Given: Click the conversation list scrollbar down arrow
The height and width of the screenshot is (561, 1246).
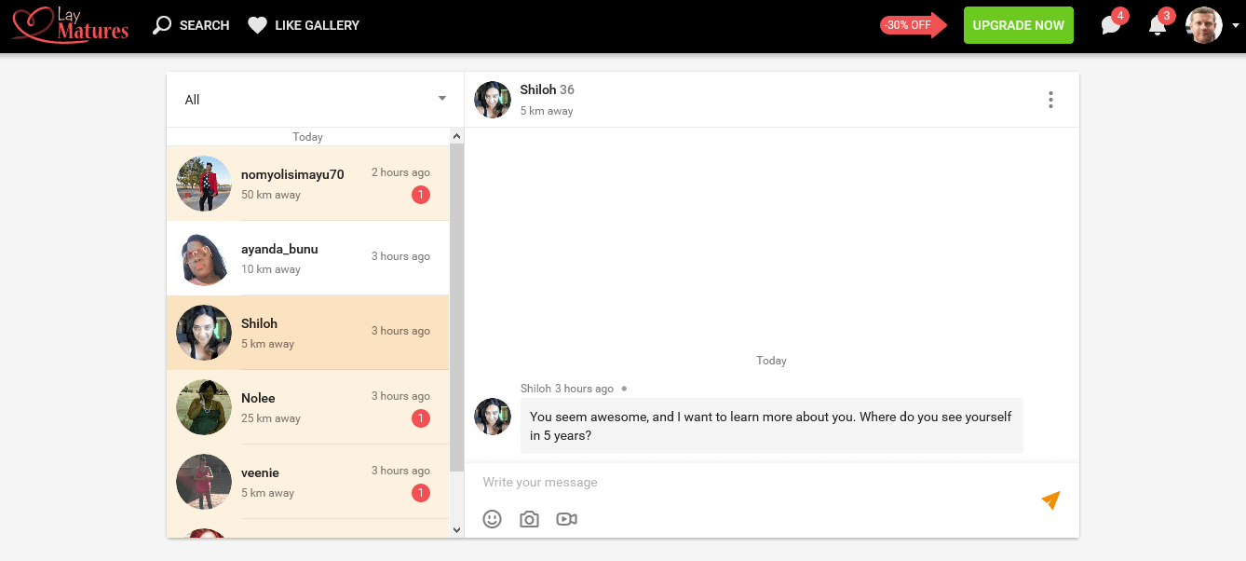Looking at the screenshot, I should (x=456, y=529).
